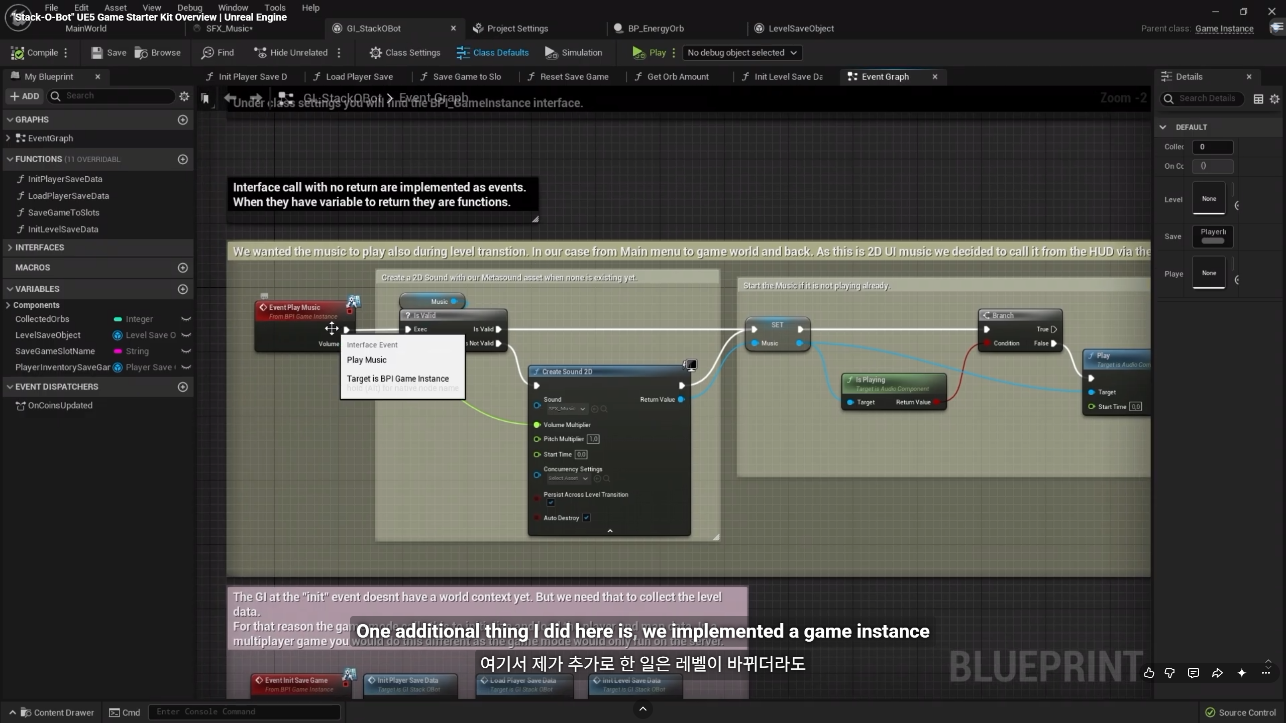
Task: Expand the INTERFACES section
Action: point(10,248)
